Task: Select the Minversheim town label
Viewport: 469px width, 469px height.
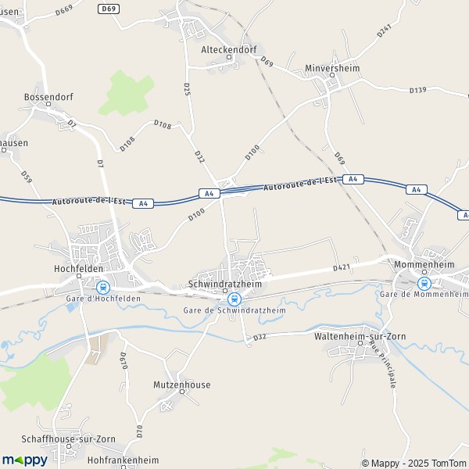Action: [332, 68]
